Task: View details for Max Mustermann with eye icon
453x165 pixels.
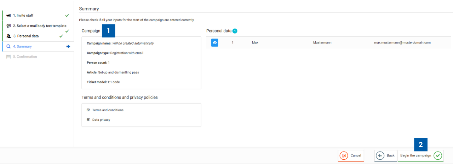Action: [x=215, y=43]
